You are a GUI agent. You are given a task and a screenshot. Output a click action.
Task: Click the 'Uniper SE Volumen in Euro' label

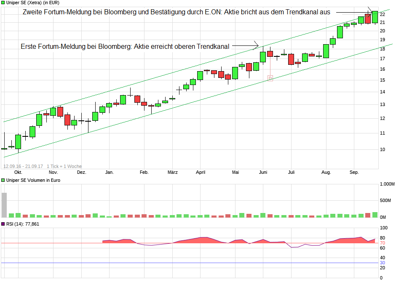[33, 180]
